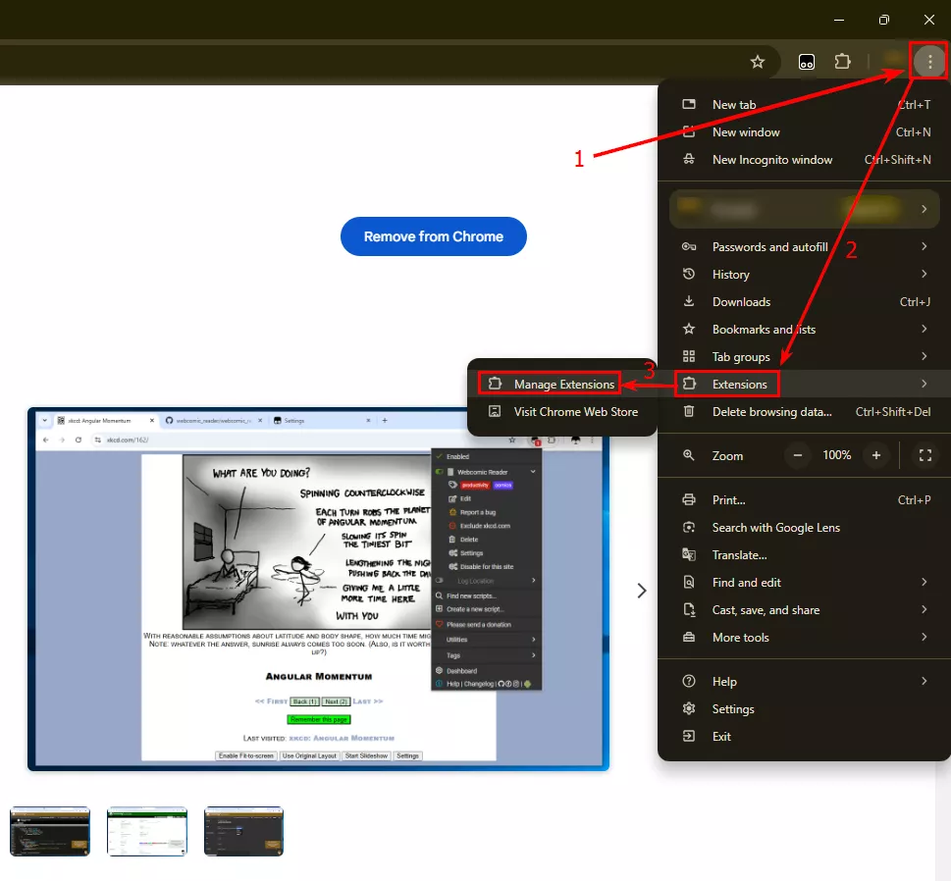Viewport: 951px width, 881px height.
Task: Click the Extensions menu entry
Action: pos(804,384)
